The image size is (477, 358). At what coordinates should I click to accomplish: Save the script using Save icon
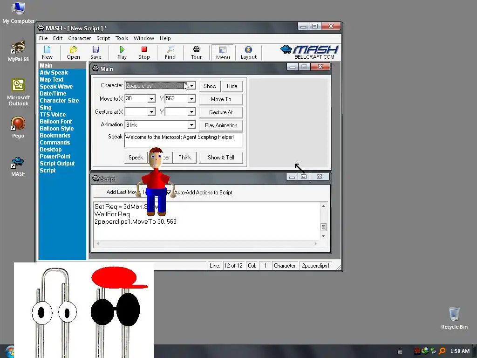pyautogui.click(x=96, y=53)
